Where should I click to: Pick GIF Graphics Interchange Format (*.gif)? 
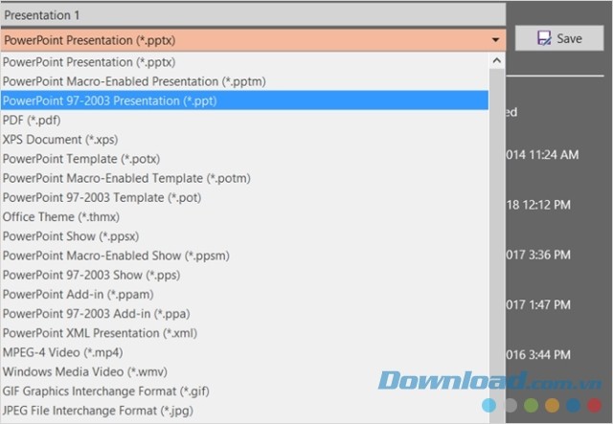245,391
